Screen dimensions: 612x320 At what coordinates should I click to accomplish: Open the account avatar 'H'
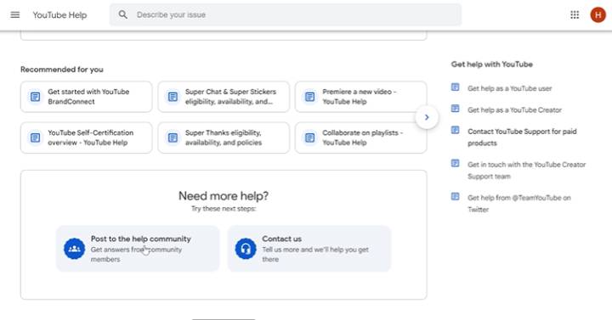598,14
